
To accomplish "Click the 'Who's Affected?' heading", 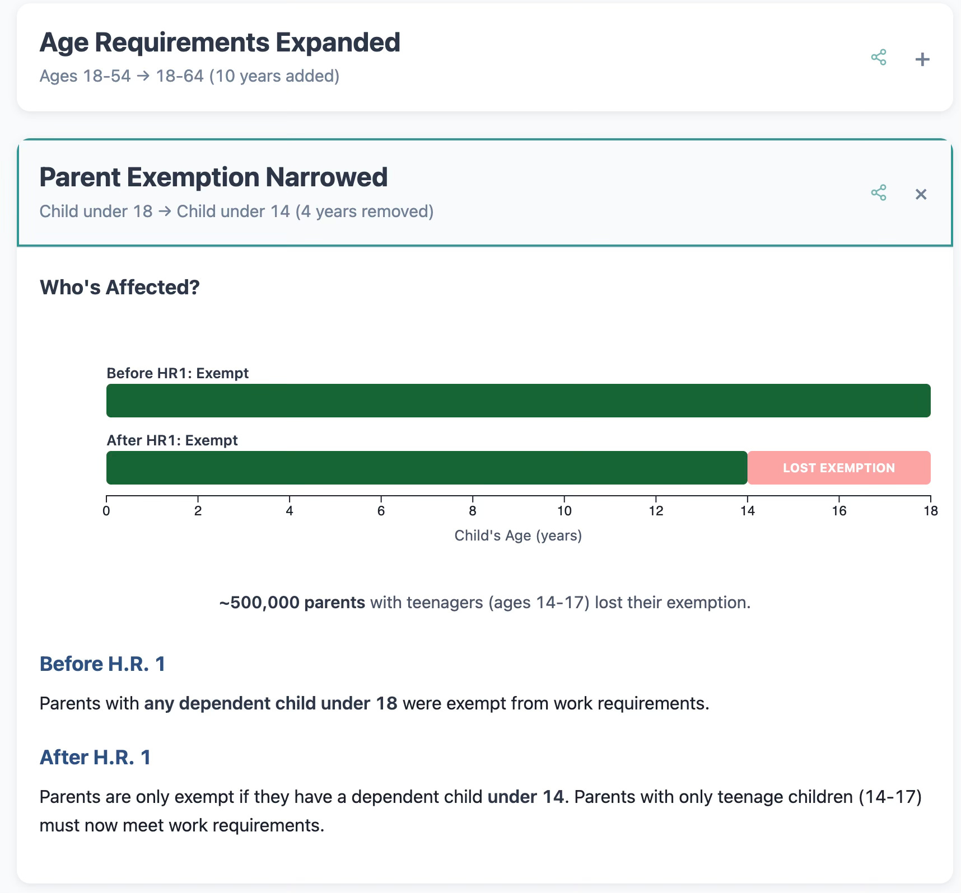I will [x=119, y=287].
